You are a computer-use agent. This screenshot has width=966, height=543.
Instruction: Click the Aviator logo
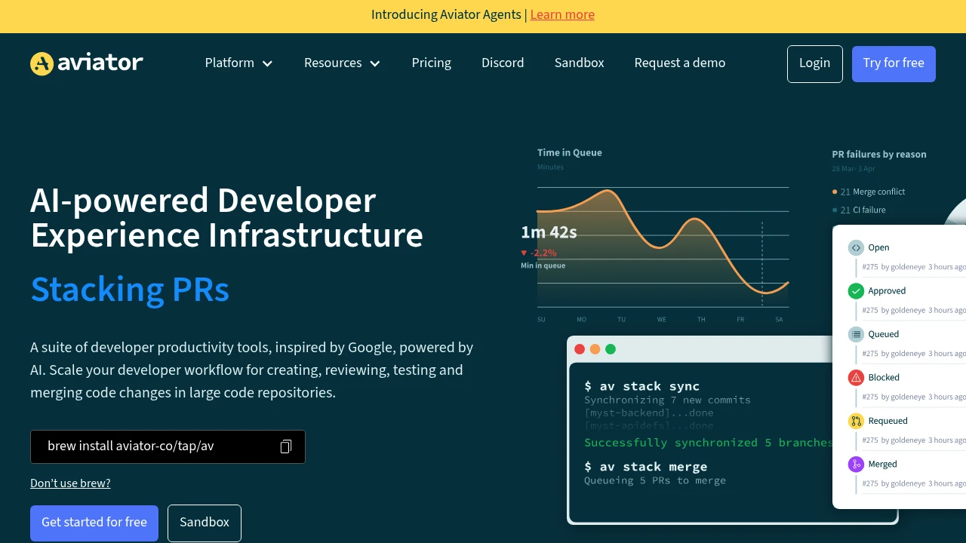87,63
